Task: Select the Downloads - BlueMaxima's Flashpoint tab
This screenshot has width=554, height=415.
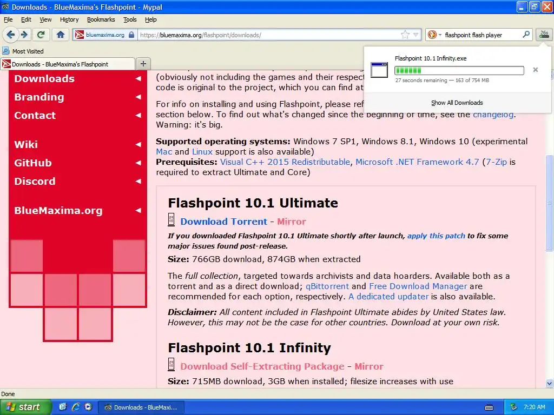Action: point(68,64)
